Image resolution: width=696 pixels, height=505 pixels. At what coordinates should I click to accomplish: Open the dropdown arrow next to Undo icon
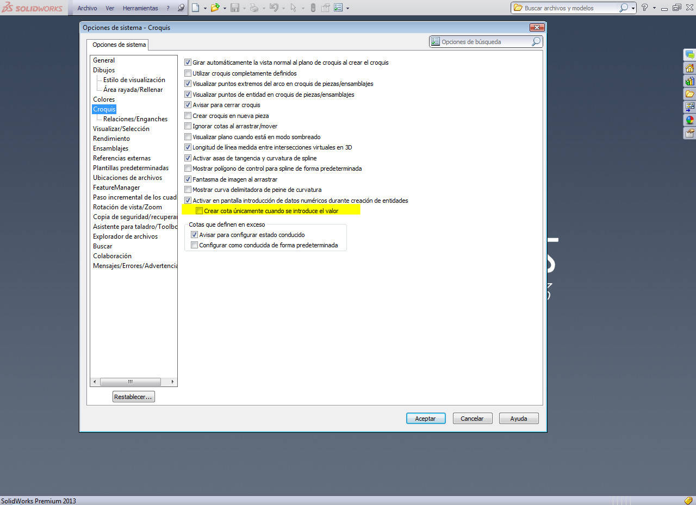click(x=283, y=8)
